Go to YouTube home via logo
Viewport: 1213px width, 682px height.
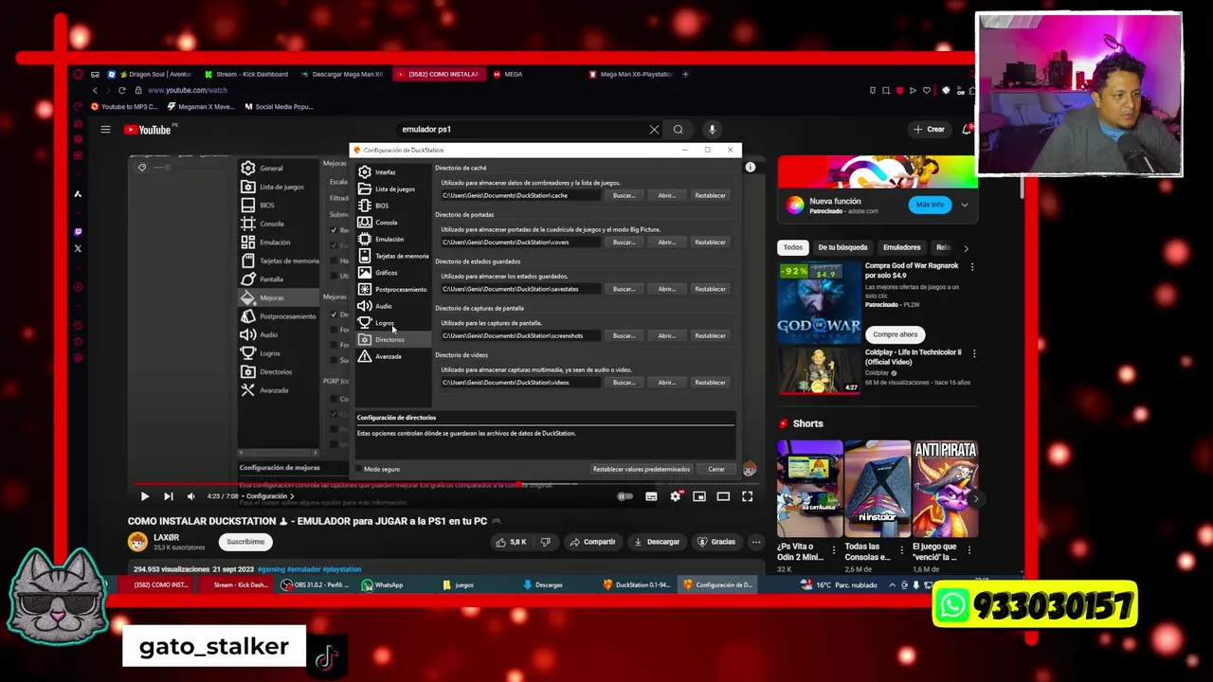coord(149,130)
